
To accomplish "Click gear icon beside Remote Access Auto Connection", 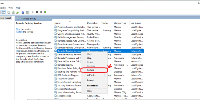I will pos(55,41).
